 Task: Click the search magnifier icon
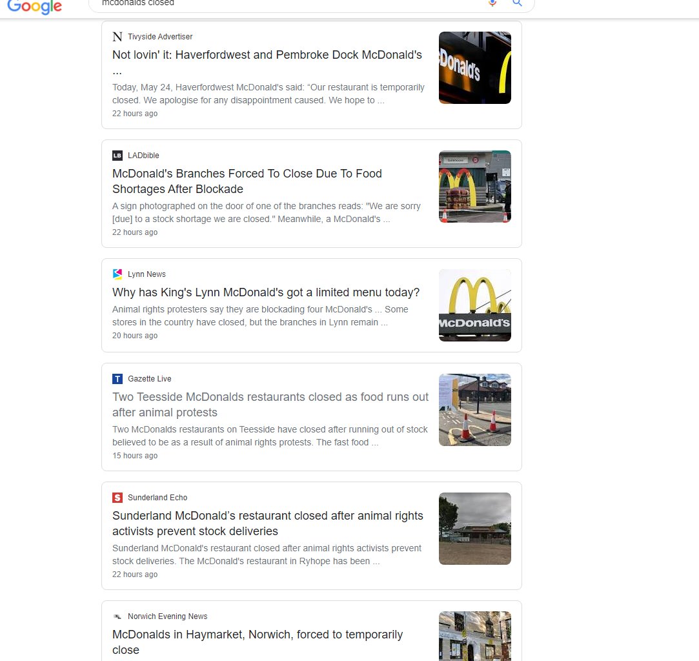coord(516,3)
